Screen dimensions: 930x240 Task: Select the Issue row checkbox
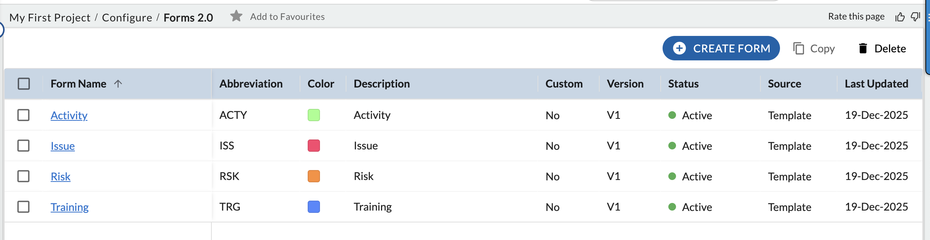[23, 146]
